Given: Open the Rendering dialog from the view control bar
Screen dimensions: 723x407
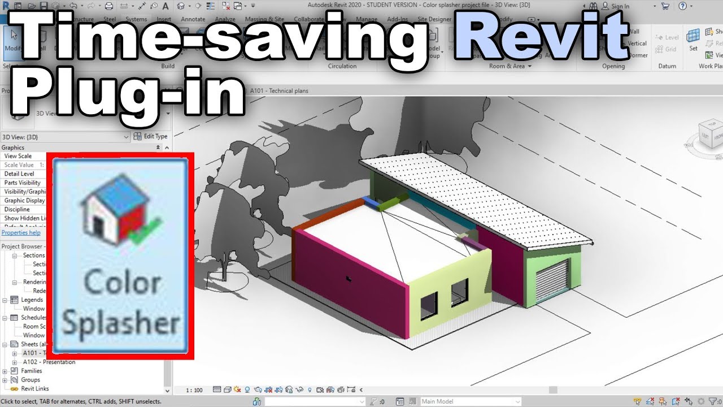Looking at the screenshot, I should pos(259,389).
